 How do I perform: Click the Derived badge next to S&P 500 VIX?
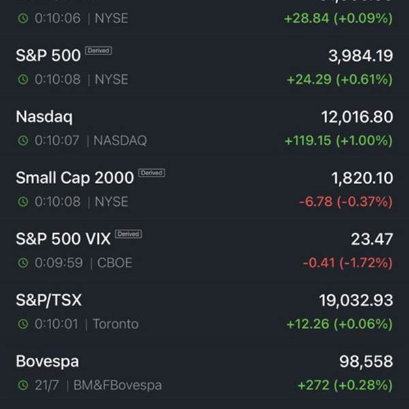[x=127, y=234]
